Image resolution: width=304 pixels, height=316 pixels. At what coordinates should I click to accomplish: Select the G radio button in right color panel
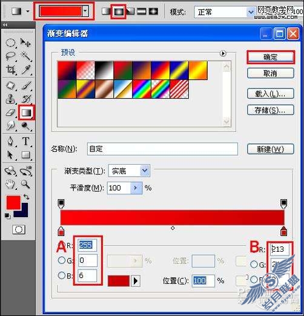tap(254, 264)
